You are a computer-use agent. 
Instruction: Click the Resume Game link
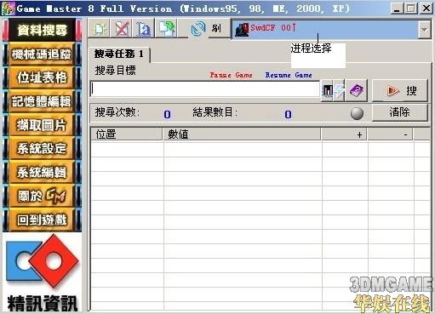click(x=289, y=75)
